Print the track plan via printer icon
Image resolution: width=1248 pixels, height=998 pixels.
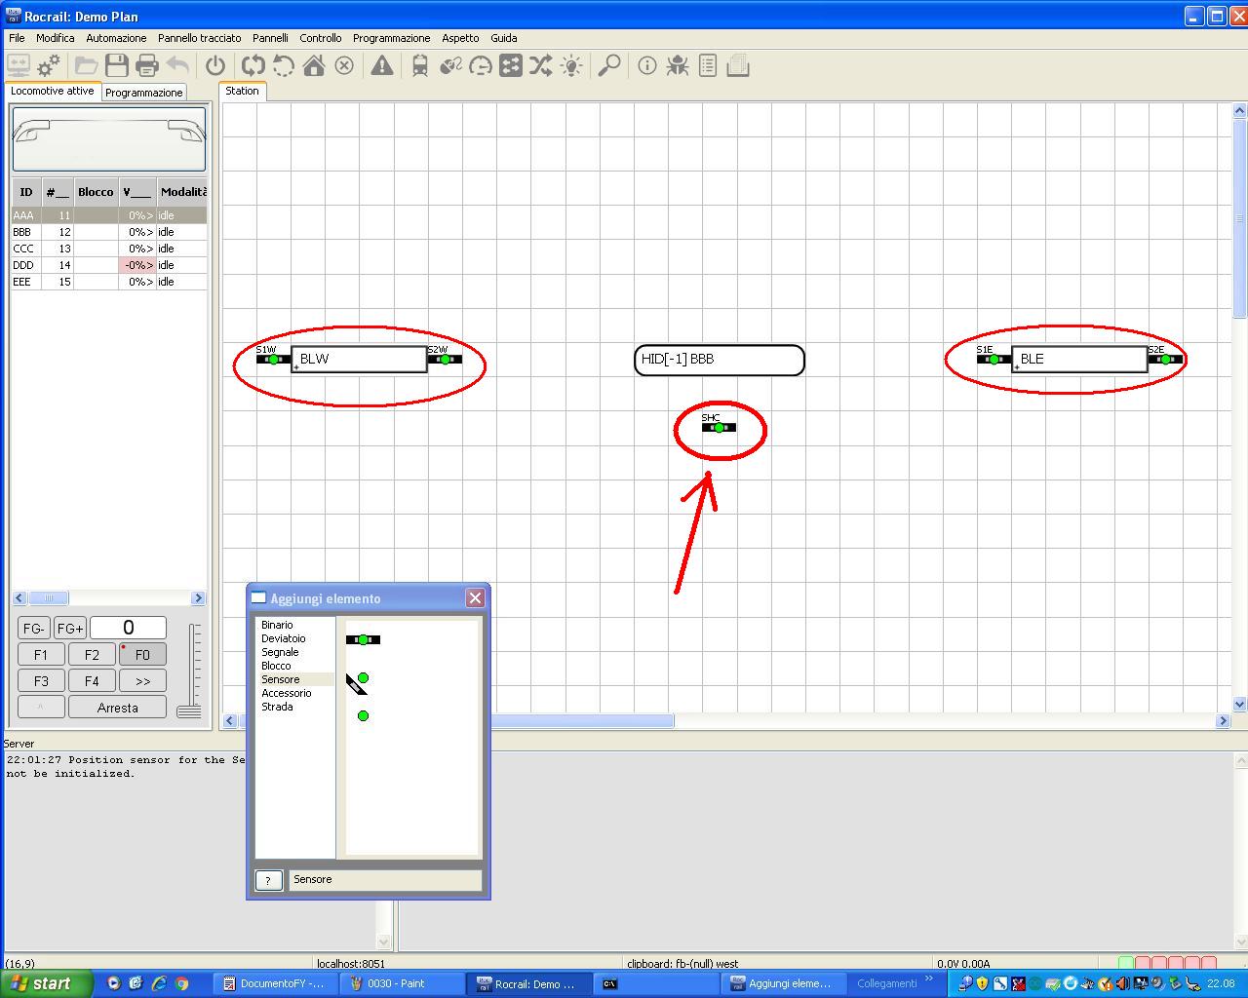(x=147, y=65)
